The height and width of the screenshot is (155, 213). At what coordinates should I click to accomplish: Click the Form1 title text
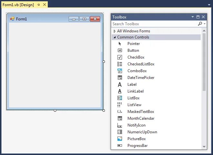point(22,19)
